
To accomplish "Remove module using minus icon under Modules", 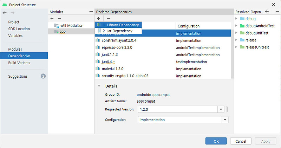I will (x=60, y=18).
